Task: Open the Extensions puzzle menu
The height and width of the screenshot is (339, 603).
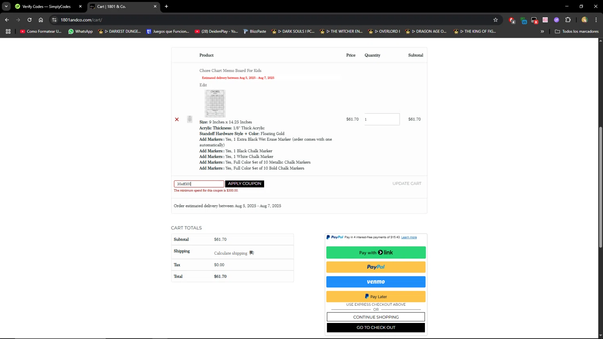Action: (x=568, y=20)
